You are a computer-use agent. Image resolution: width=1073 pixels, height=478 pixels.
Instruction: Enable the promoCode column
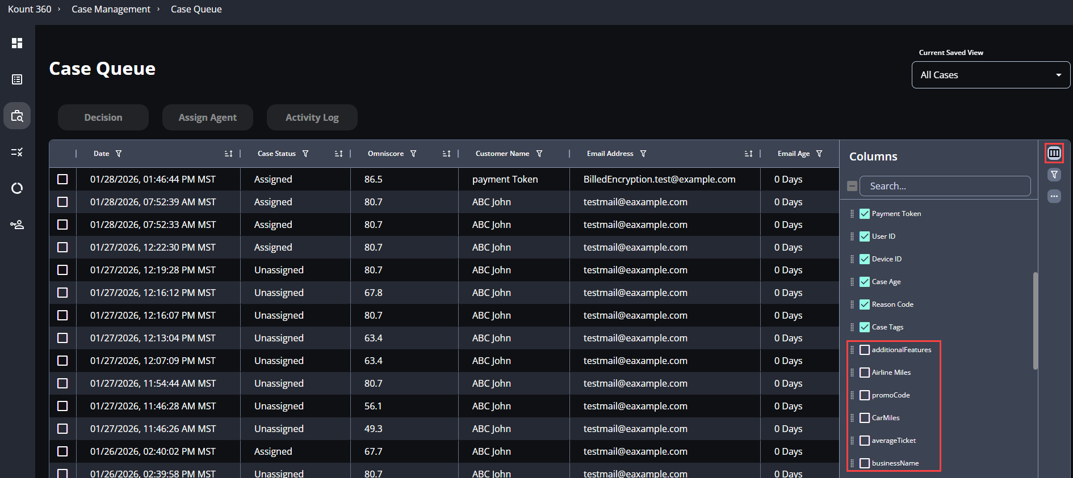click(x=865, y=395)
